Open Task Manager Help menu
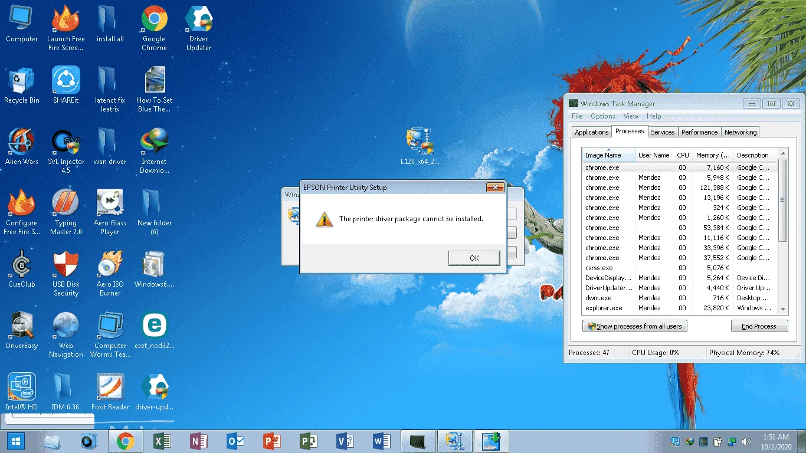806x453 pixels. tap(654, 116)
